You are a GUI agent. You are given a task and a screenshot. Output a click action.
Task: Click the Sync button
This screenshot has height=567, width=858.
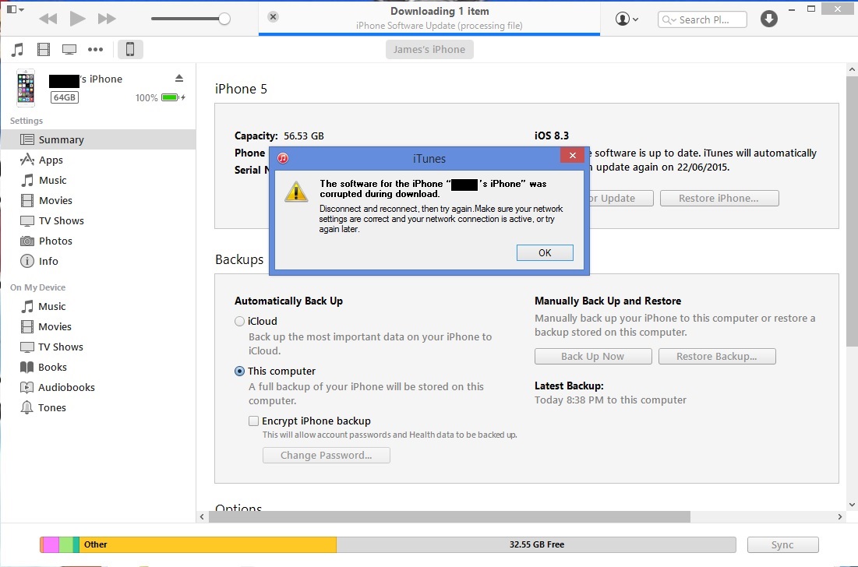coord(782,544)
